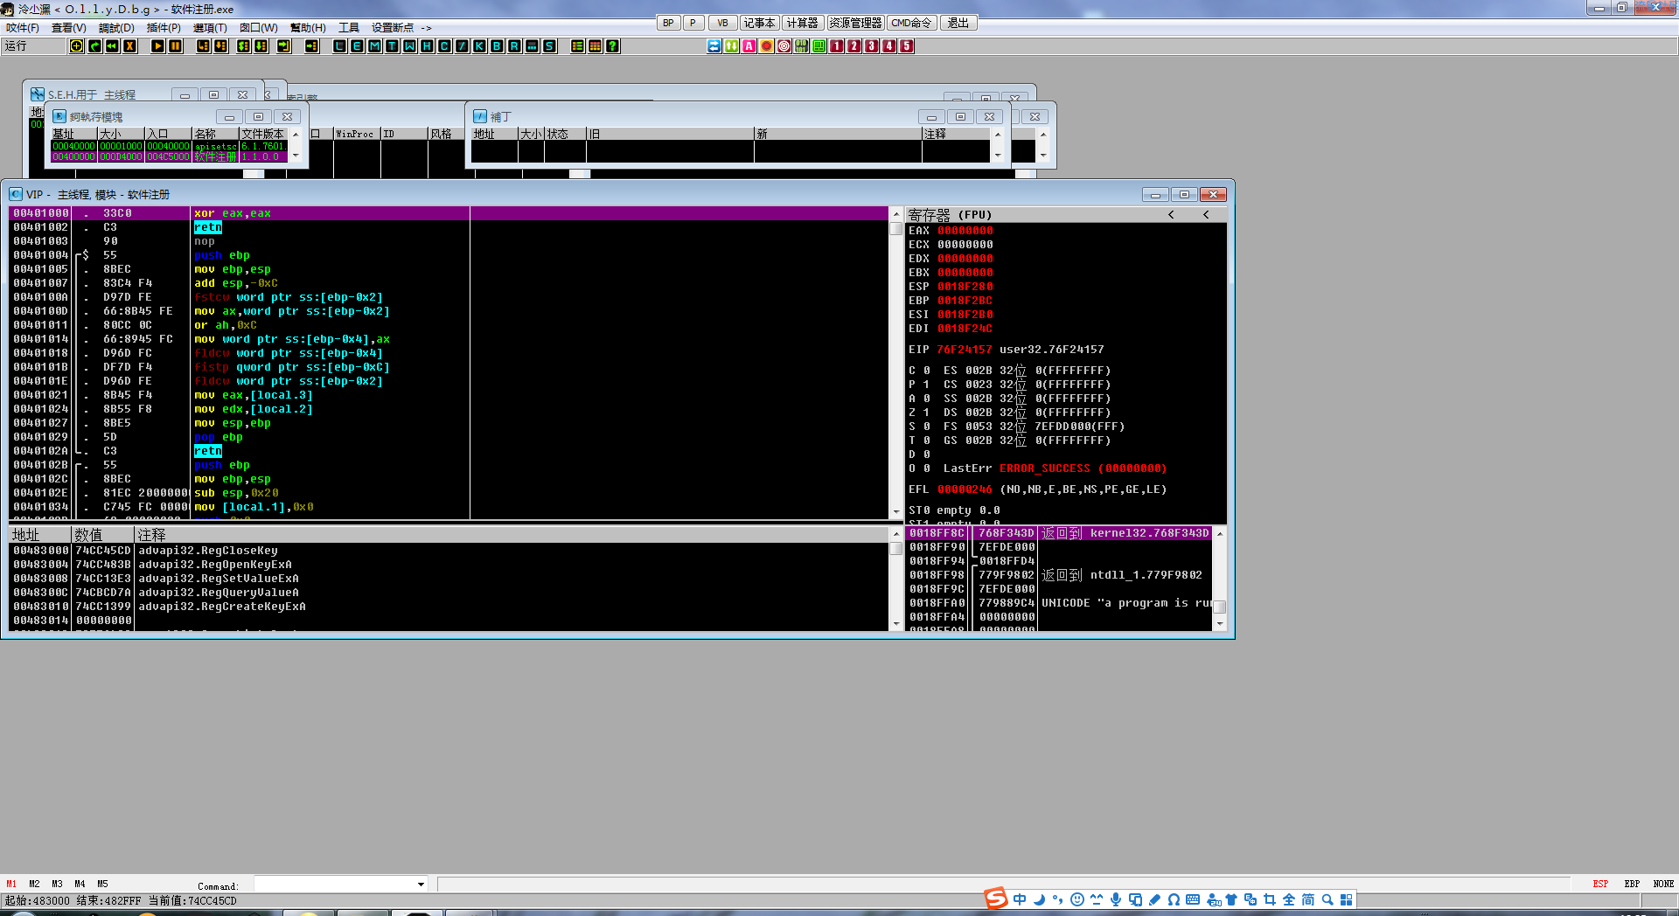The image size is (1679, 916).
Task: Open Breakpoints window with B icon
Action: (497, 46)
